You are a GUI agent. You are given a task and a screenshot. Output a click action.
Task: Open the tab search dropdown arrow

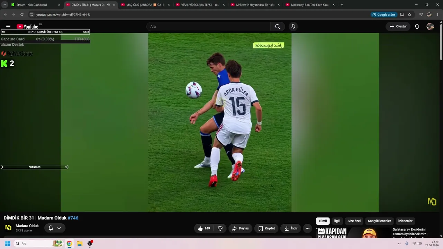[4, 5]
